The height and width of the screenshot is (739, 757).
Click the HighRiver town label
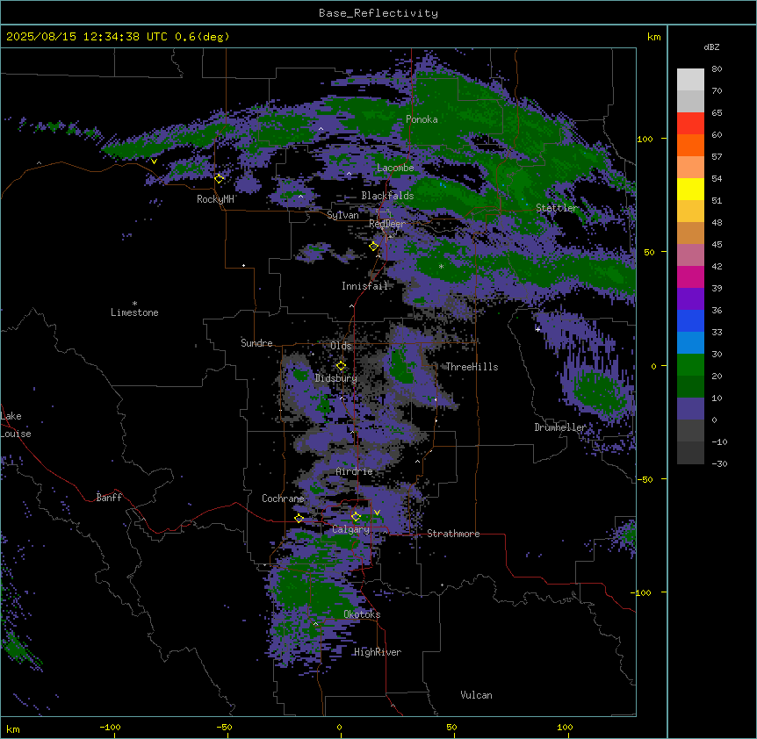pos(378,652)
